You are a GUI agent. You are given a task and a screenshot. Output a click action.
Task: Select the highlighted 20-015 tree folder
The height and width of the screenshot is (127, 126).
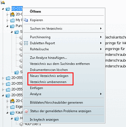tap(17, 9)
